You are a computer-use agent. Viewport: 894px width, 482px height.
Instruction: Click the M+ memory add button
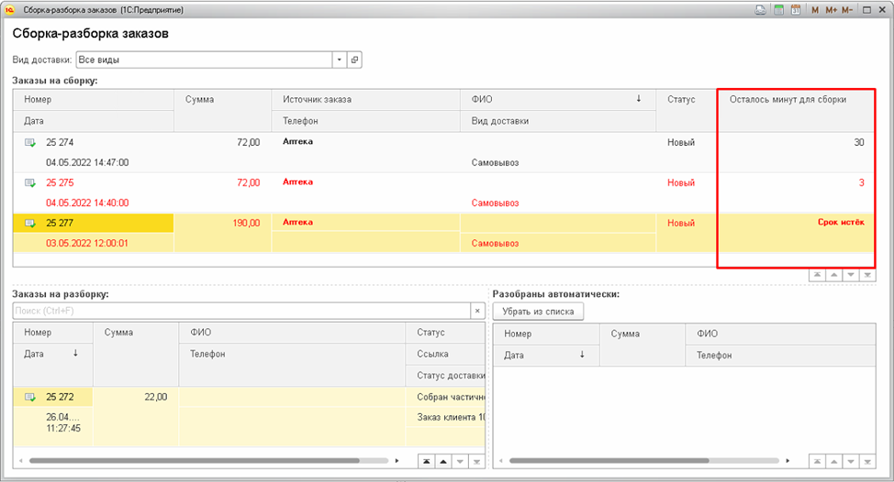pos(831,9)
